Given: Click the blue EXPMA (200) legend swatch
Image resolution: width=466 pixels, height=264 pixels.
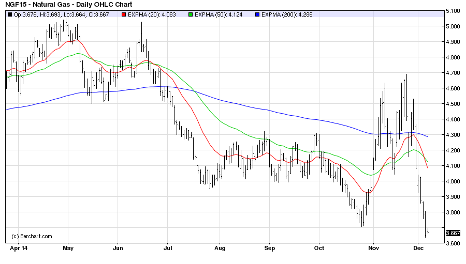Looking at the screenshot, I should (257, 14).
